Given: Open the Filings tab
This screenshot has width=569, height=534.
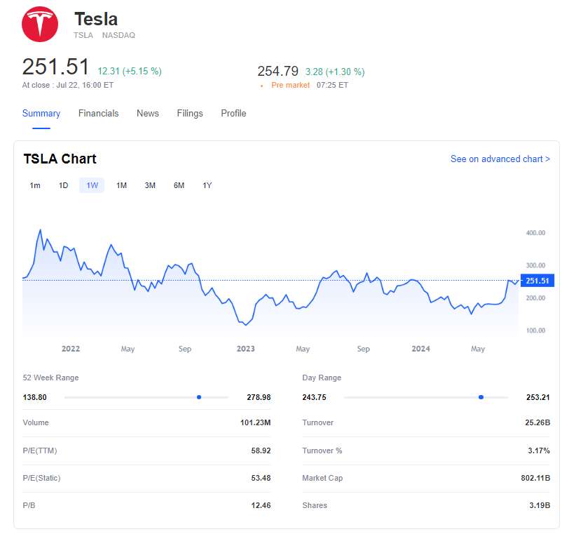Looking at the screenshot, I should 190,113.
